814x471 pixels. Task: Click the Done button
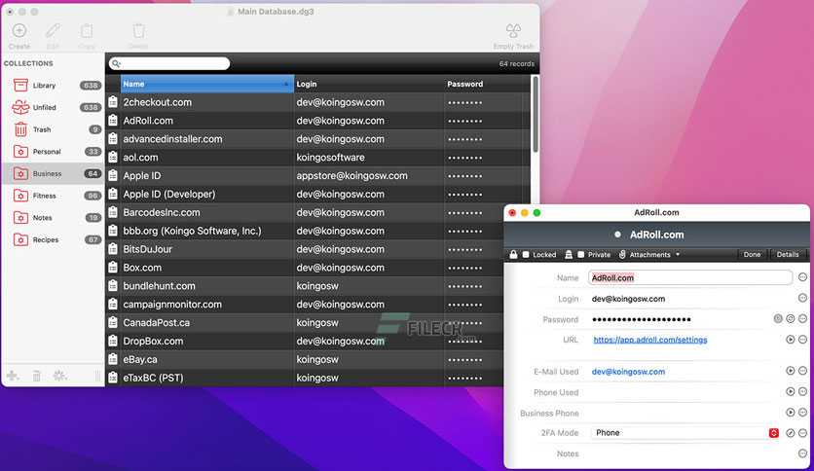(752, 255)
